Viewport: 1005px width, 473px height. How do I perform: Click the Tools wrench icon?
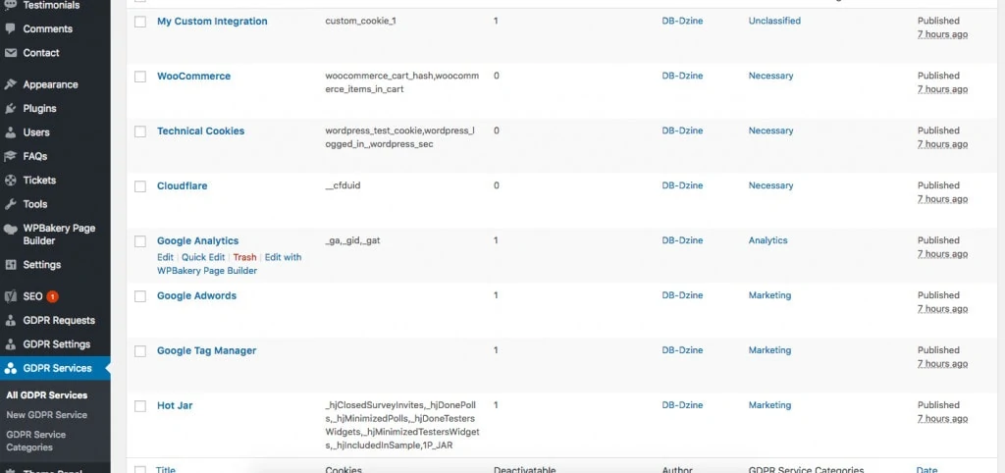(x=10, y=204)
